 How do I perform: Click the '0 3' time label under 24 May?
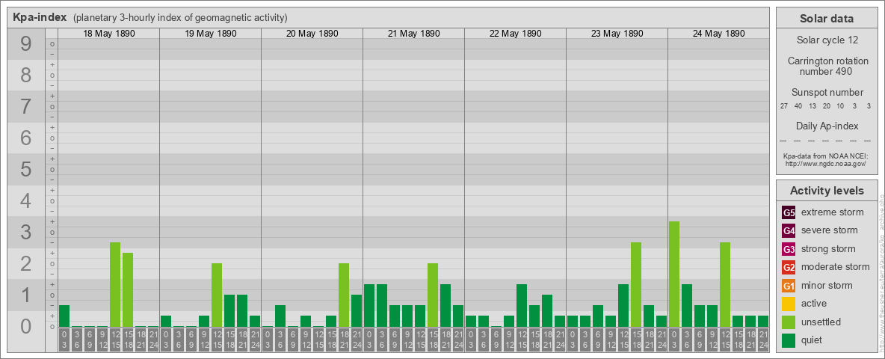(674, 340)
